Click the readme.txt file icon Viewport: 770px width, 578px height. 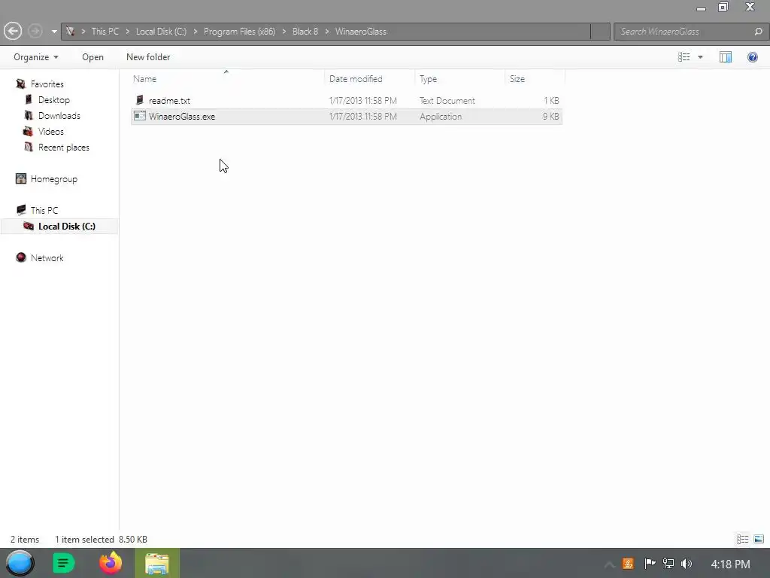pyautogui.click(x=139, y=100)
